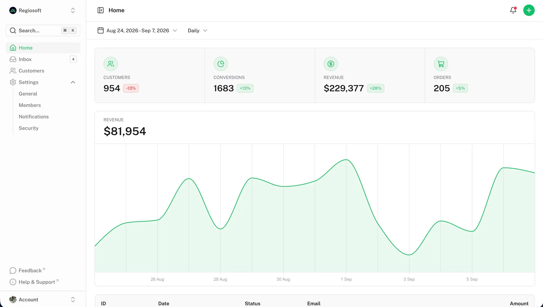
Task: Collapse sidebar using panel toggle icon
Action: [x=100, y=10]
